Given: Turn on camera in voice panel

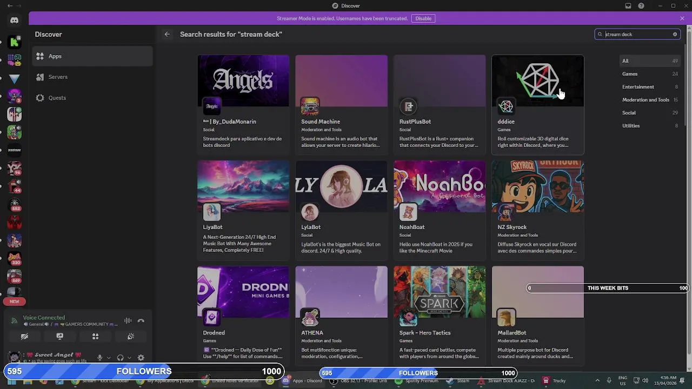Looking at the screenshot, I should [24, 336].
